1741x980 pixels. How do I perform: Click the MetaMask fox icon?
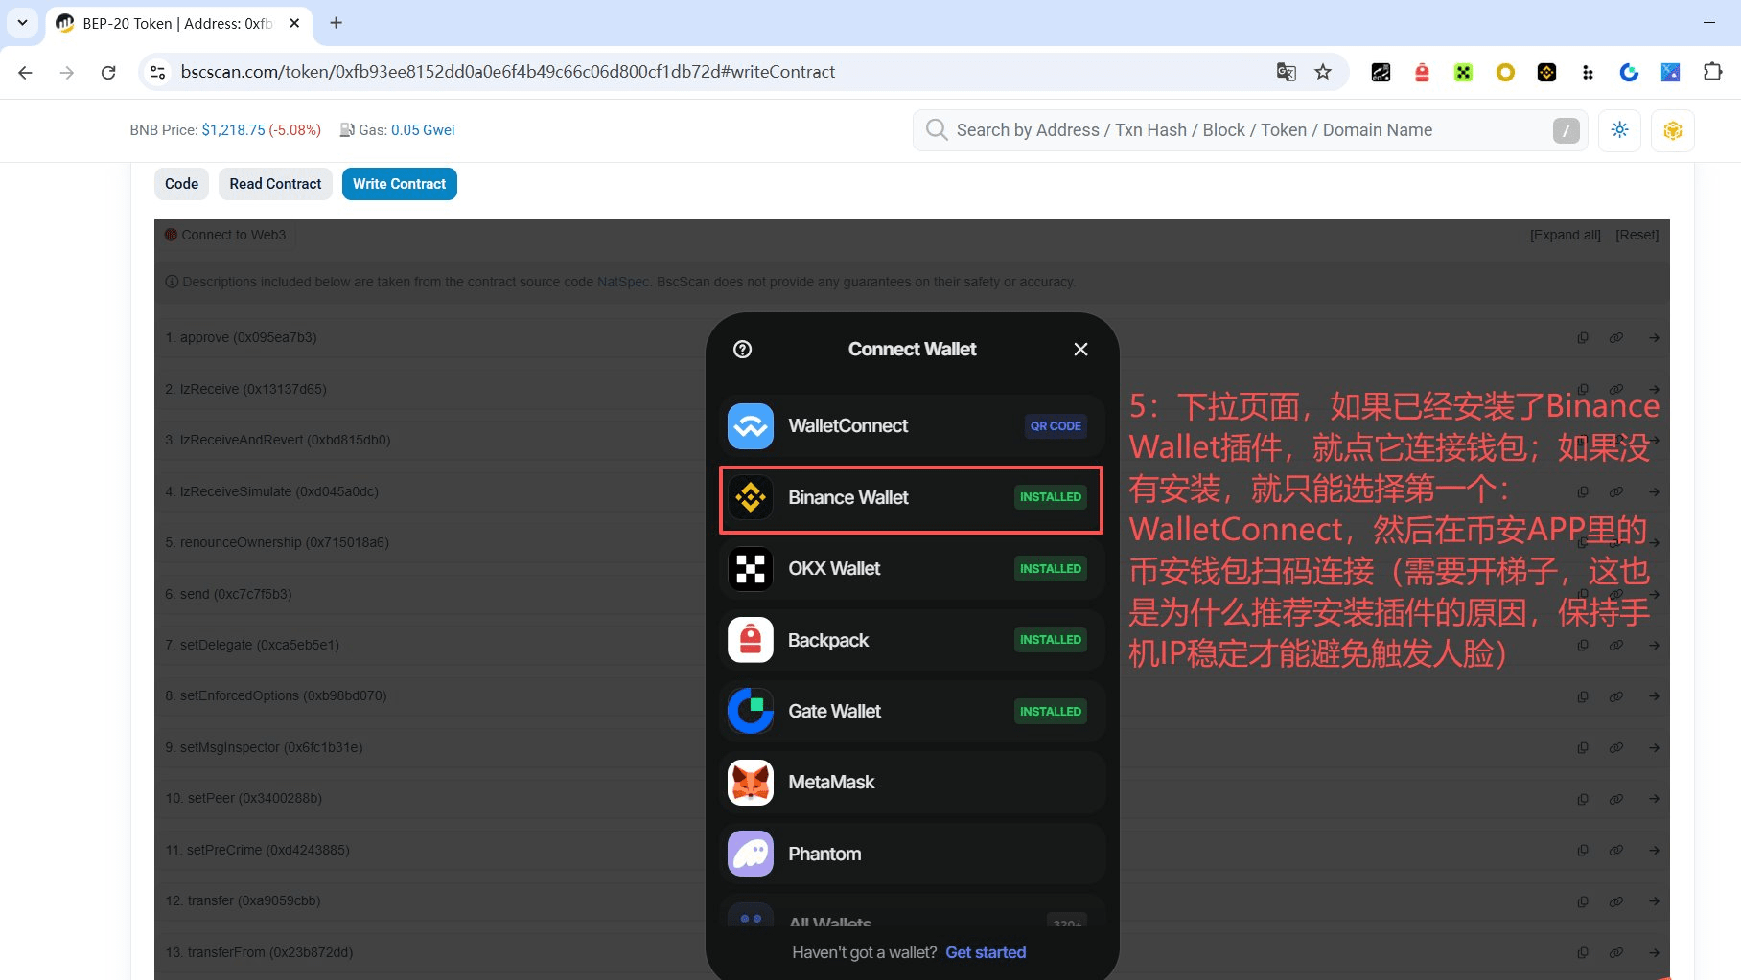(x=751, y=783)
